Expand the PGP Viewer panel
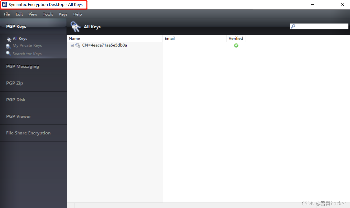The width and height of the screenshot is (350, 208). tap(33, 116)
